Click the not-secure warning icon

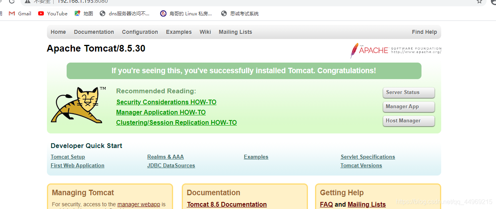[28, 1]
